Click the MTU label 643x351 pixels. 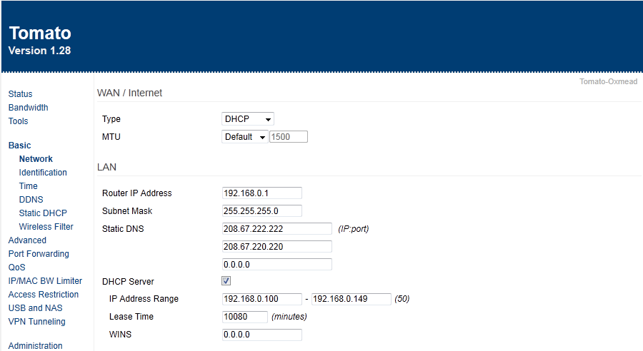coord(111,137)
